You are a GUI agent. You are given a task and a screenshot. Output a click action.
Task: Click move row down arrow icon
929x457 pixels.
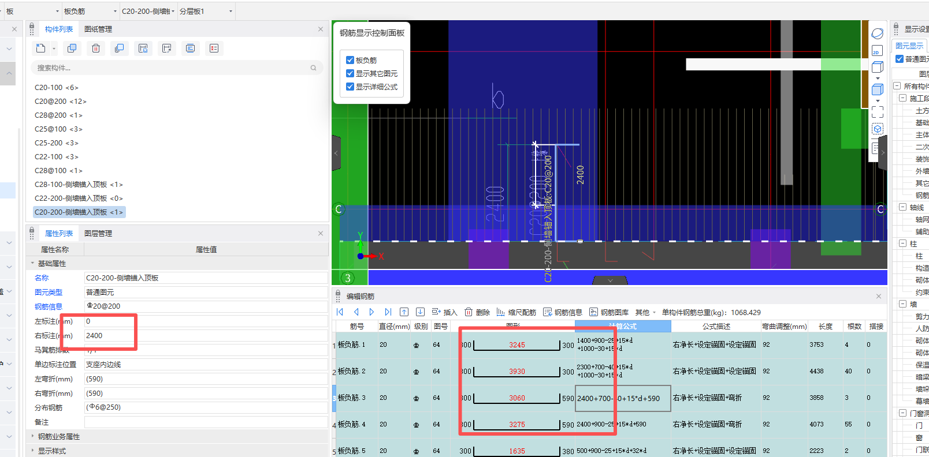420,312
